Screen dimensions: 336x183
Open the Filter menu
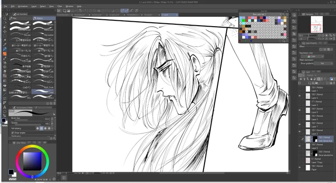(x=60, y=6)
